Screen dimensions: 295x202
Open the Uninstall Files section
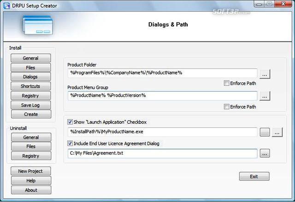pos(31,146)
